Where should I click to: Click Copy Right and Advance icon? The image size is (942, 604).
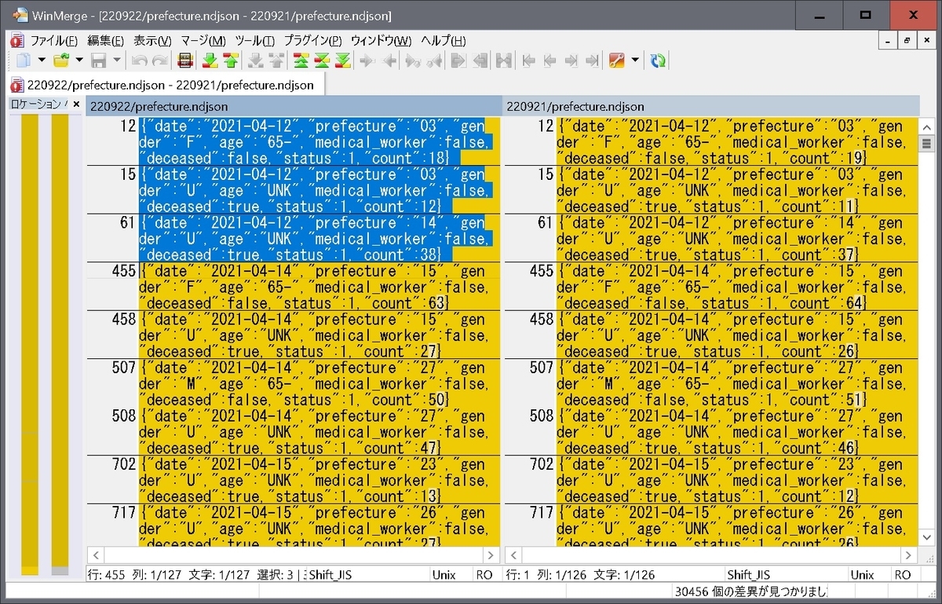point(412,60)
